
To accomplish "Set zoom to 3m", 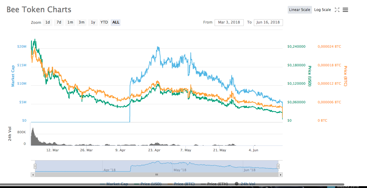I will pos(82,22).
